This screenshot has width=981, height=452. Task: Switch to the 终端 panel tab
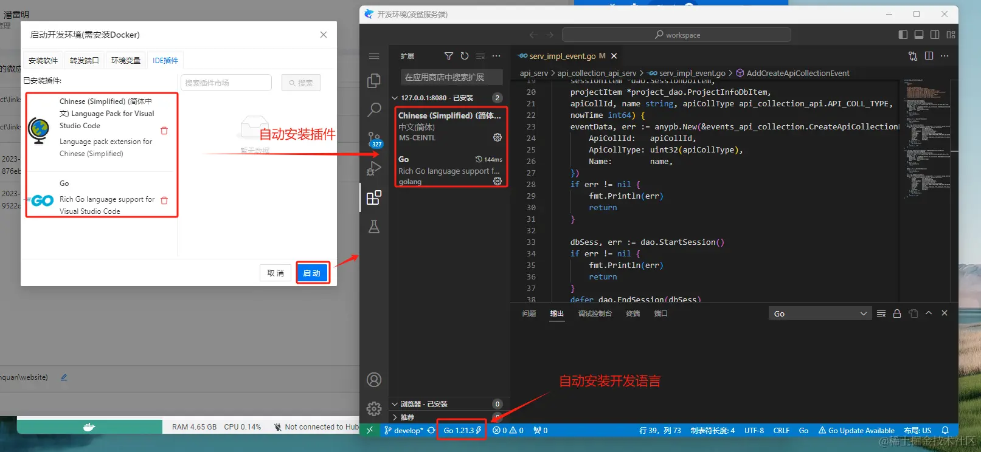[x=633, y=313]
